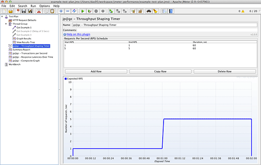
Task: Select HTTP Request Defaults in tree
Action: click(24, 20)
